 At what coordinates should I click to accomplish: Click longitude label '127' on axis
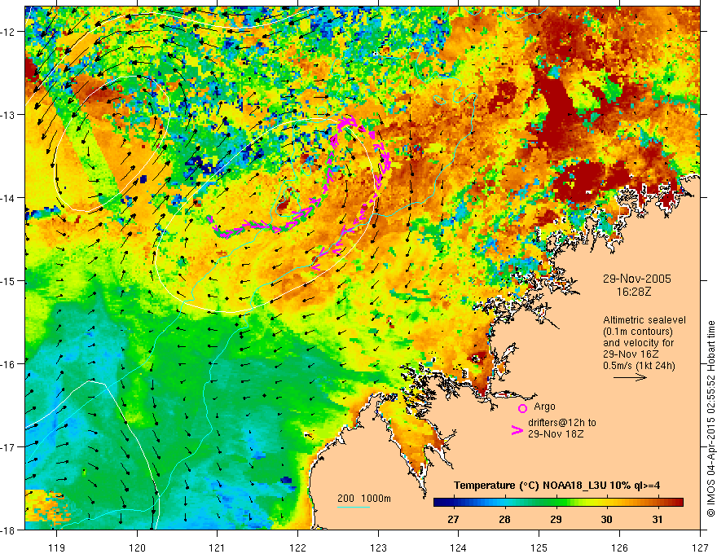click(700, 547)
